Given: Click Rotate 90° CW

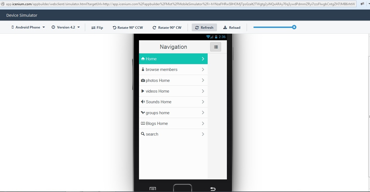Looking at the screenshot, I should [x=167, y=28].
